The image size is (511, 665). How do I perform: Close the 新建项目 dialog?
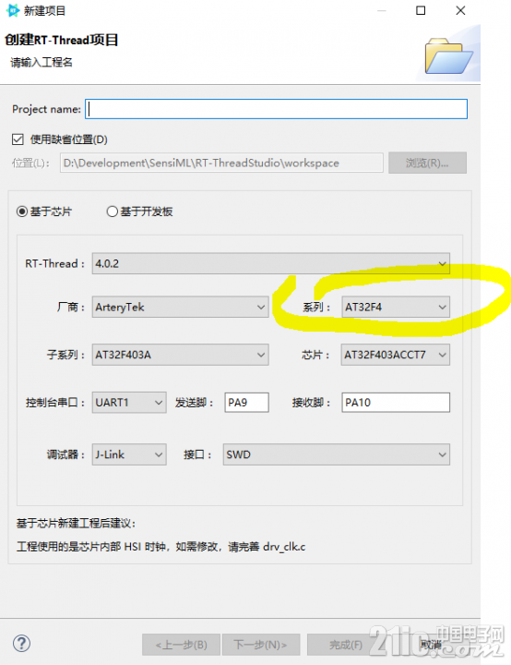point(460,10)
